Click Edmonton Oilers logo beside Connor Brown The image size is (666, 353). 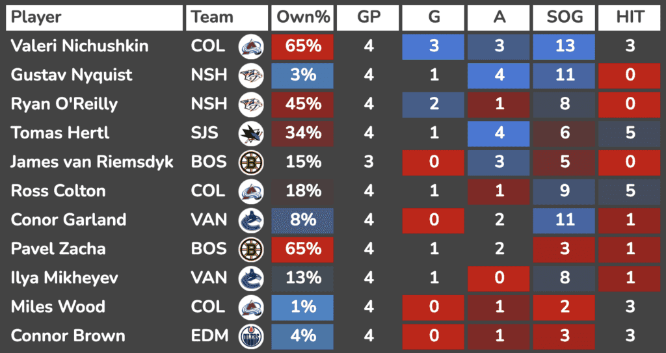pos(250,335)
